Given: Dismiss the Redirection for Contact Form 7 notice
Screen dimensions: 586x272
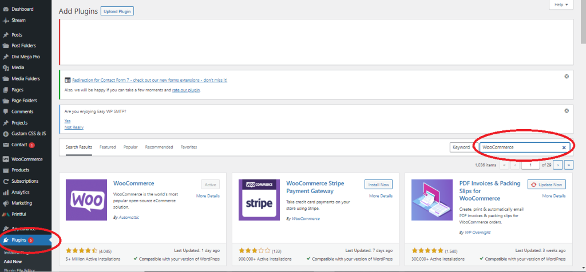Looking at the screenshot, I should 567,76.
